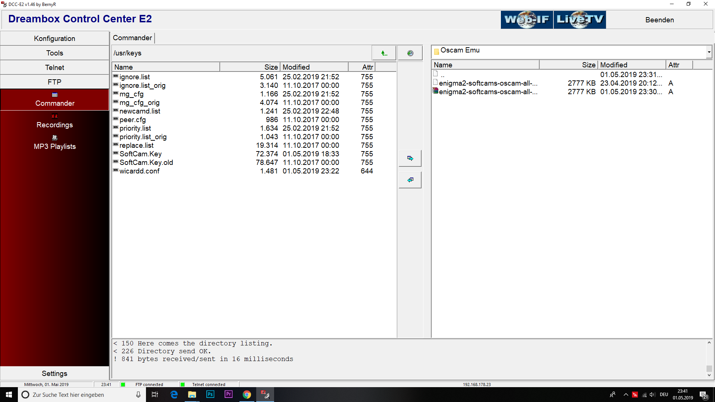Click the Beenden button

[659, 20]
